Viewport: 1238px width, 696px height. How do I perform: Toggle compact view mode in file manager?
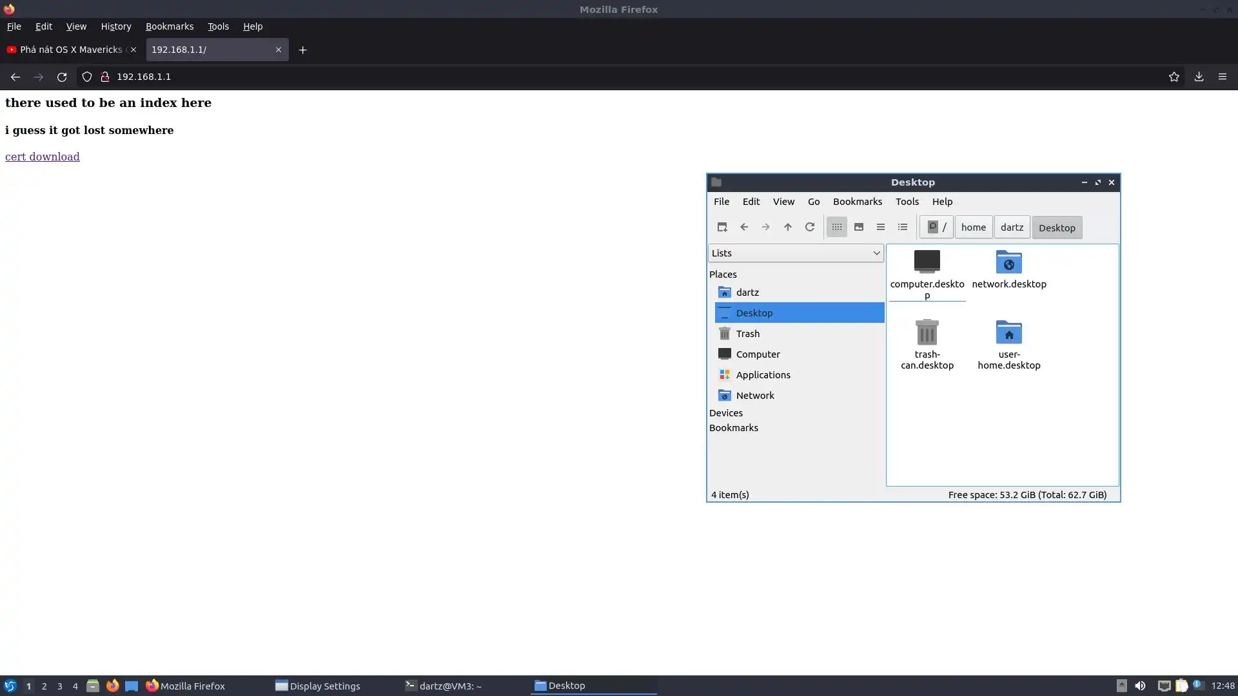point(880,227)
